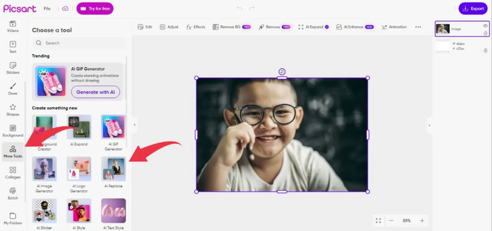Open the Stickers sidebar section
Screen dimensions: 492x231
[x=13, y=69]
